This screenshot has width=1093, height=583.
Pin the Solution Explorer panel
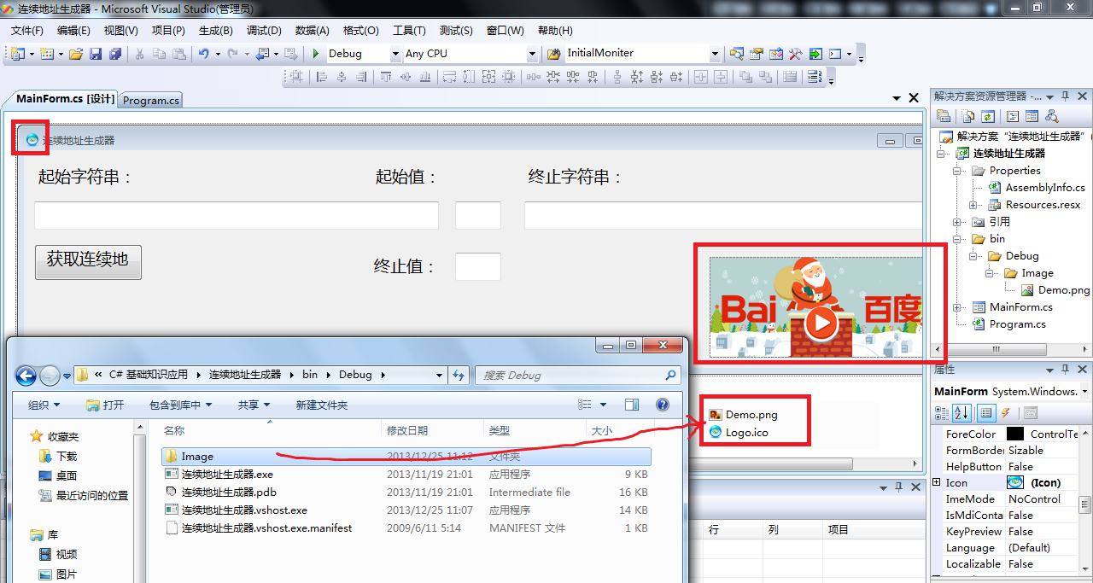(x=1065, y=96)
